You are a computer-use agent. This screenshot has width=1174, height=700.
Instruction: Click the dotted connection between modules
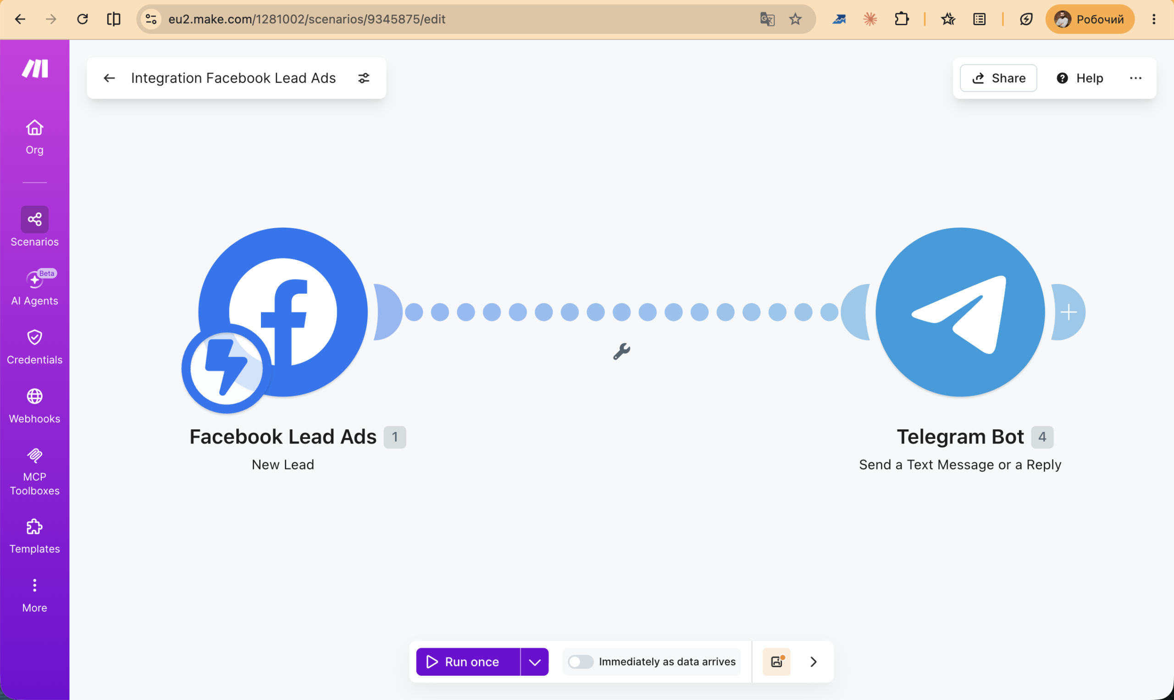tap(621, 312)
